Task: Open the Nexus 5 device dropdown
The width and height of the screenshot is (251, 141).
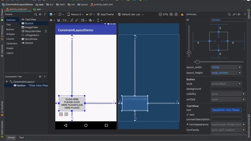Action: coord(75,14)
